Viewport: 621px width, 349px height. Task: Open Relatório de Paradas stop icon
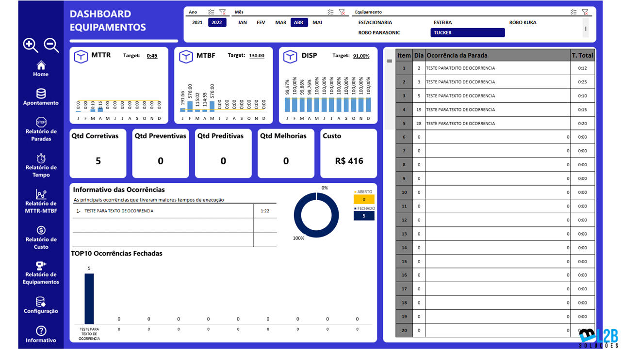pyautogui.click(x=41, y=122)
